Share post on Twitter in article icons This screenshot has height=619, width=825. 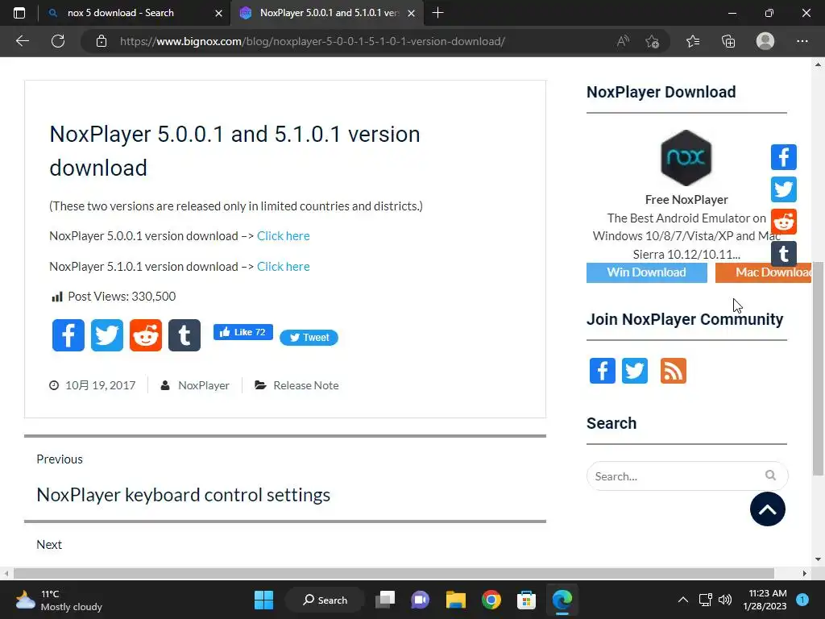click(107, 335)
